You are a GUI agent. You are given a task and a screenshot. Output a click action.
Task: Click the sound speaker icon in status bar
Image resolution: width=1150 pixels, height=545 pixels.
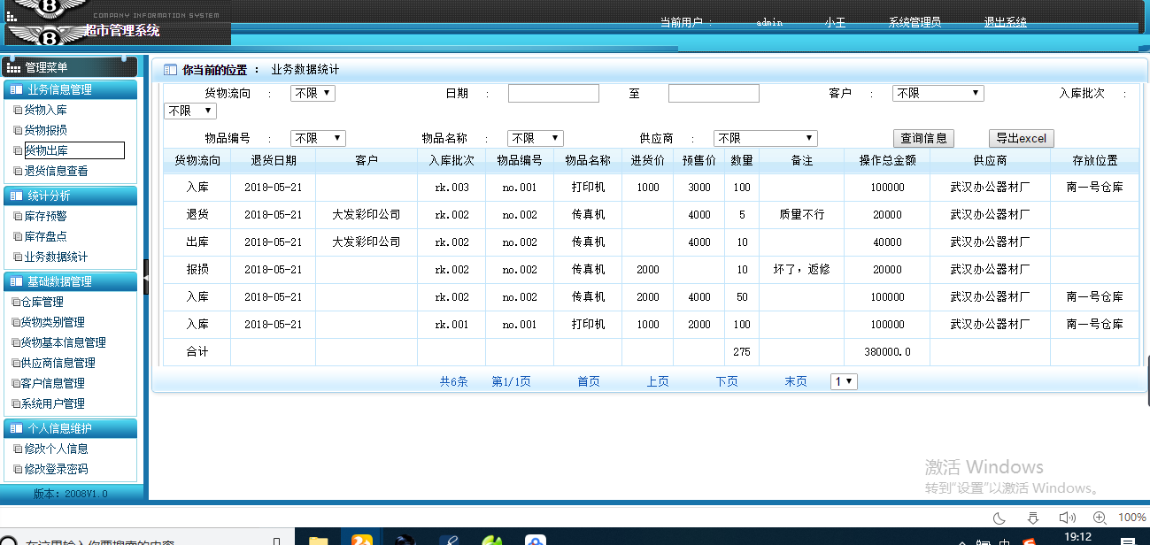tap(1067, 518)
